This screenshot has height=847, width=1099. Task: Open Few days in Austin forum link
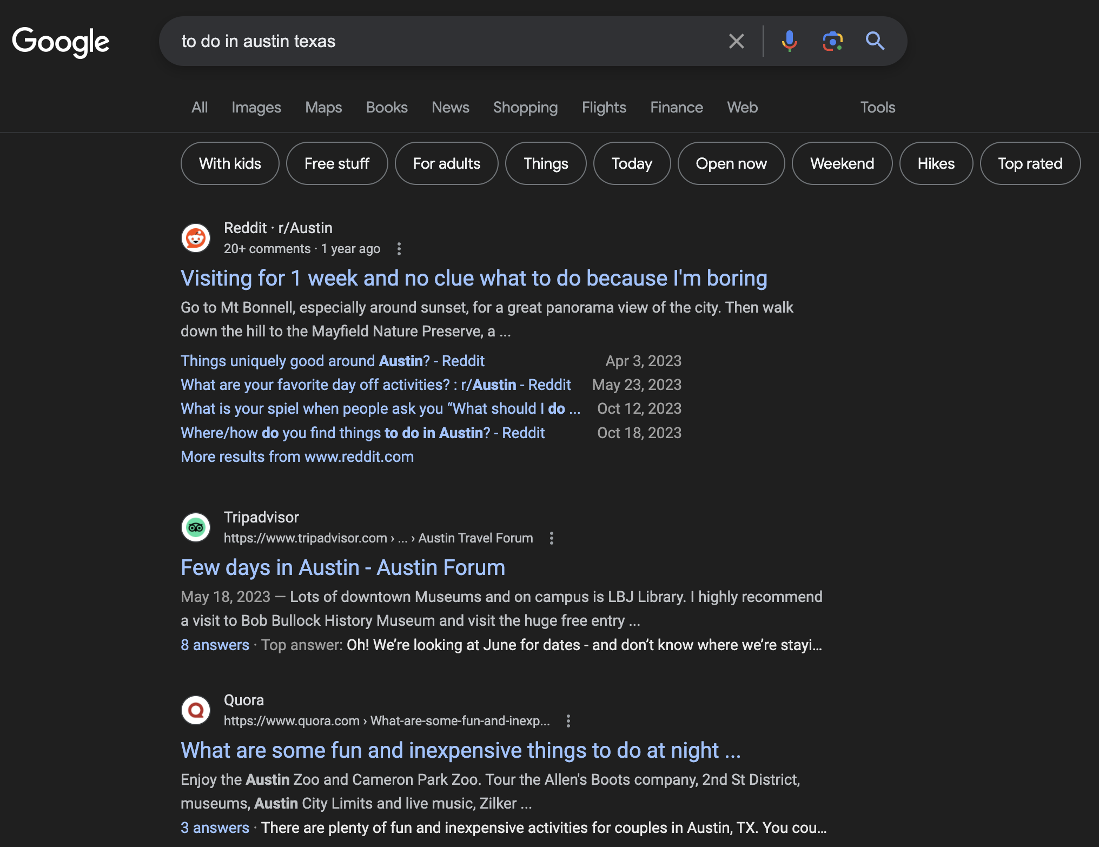coord(343,567)
